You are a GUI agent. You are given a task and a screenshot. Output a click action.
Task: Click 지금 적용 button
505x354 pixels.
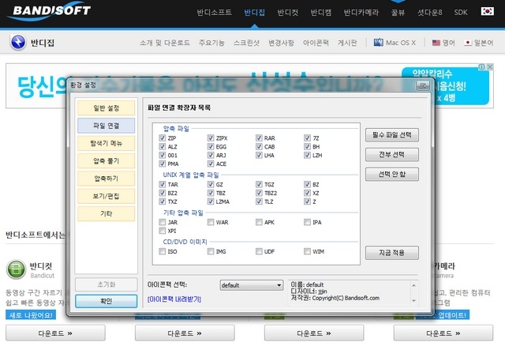coord(392,253)
